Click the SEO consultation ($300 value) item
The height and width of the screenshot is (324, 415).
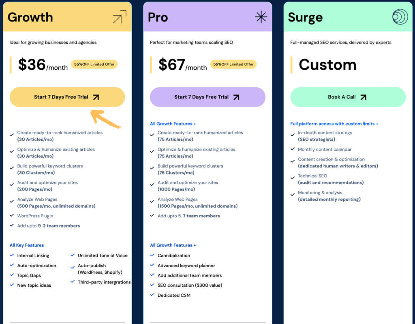pos(190,285)
